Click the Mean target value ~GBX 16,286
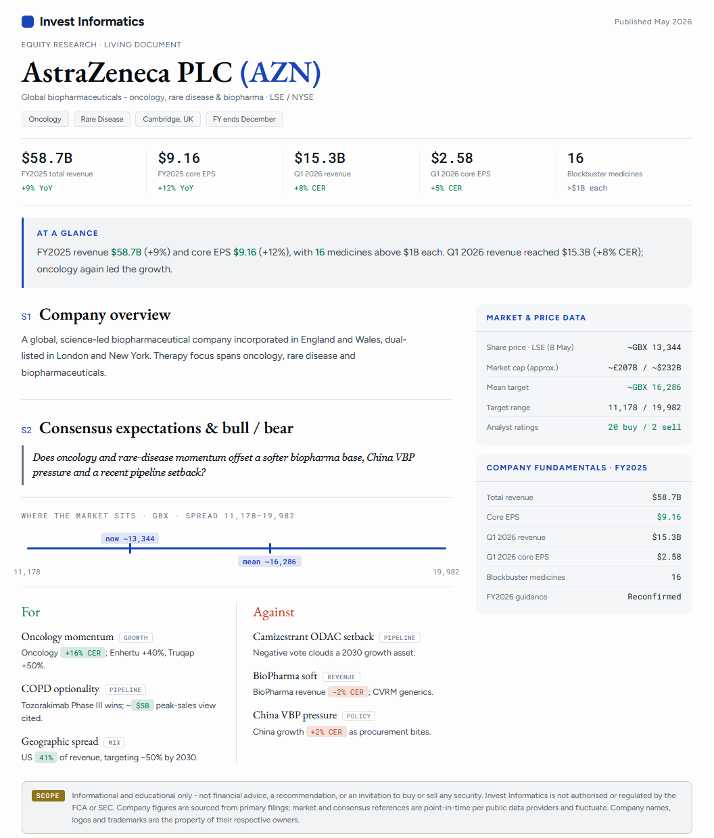The width and height of the screenshot is (714, 838). point(654,387)
